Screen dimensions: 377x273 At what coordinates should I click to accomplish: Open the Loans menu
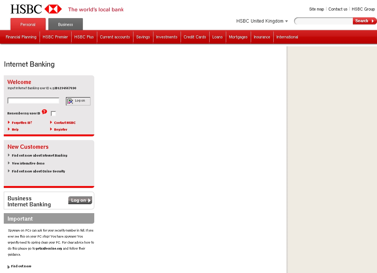click(218, 37)
